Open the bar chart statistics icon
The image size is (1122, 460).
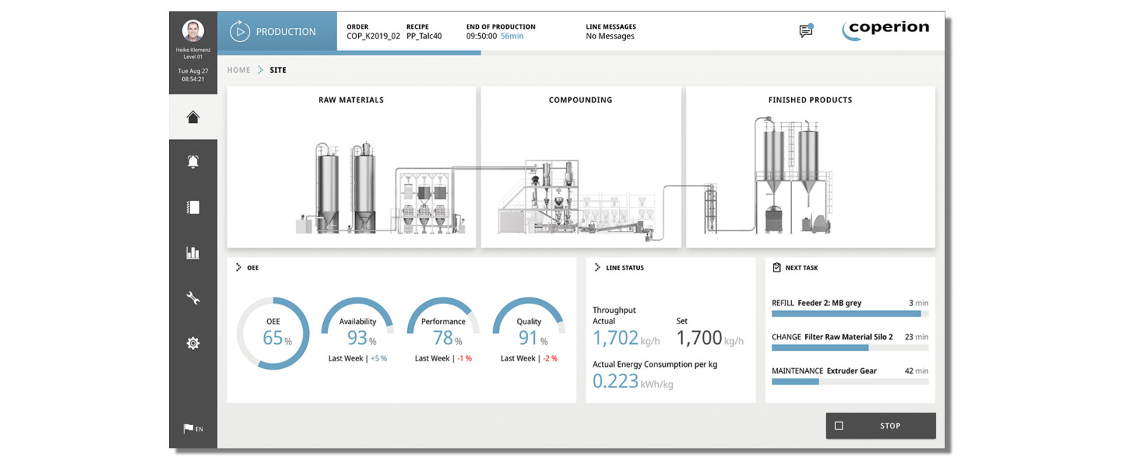click(193, 253)
